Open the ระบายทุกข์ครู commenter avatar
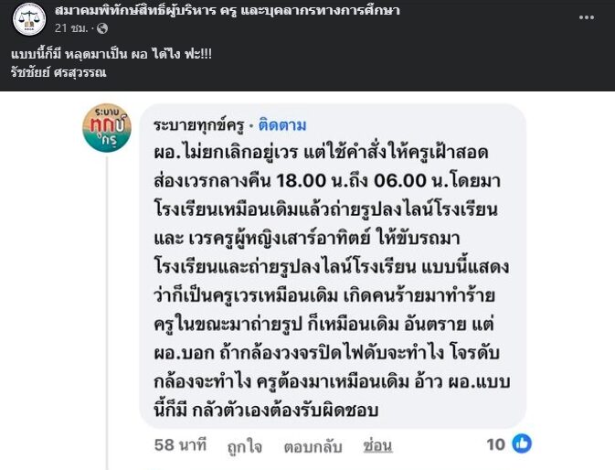Viewport: 615px width, 470px height. tap(107, 128)
